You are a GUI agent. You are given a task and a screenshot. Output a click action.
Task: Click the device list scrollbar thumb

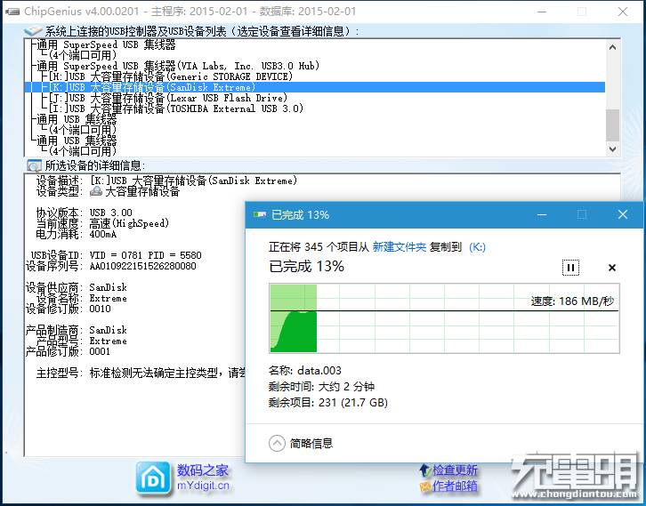(x=612, y=125)
